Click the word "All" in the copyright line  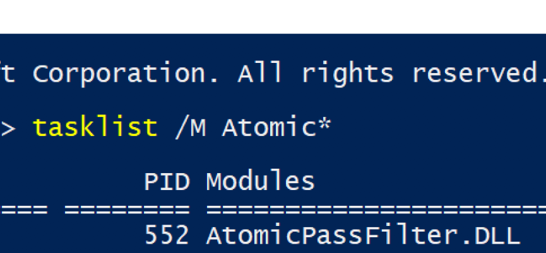pos(261,74)
